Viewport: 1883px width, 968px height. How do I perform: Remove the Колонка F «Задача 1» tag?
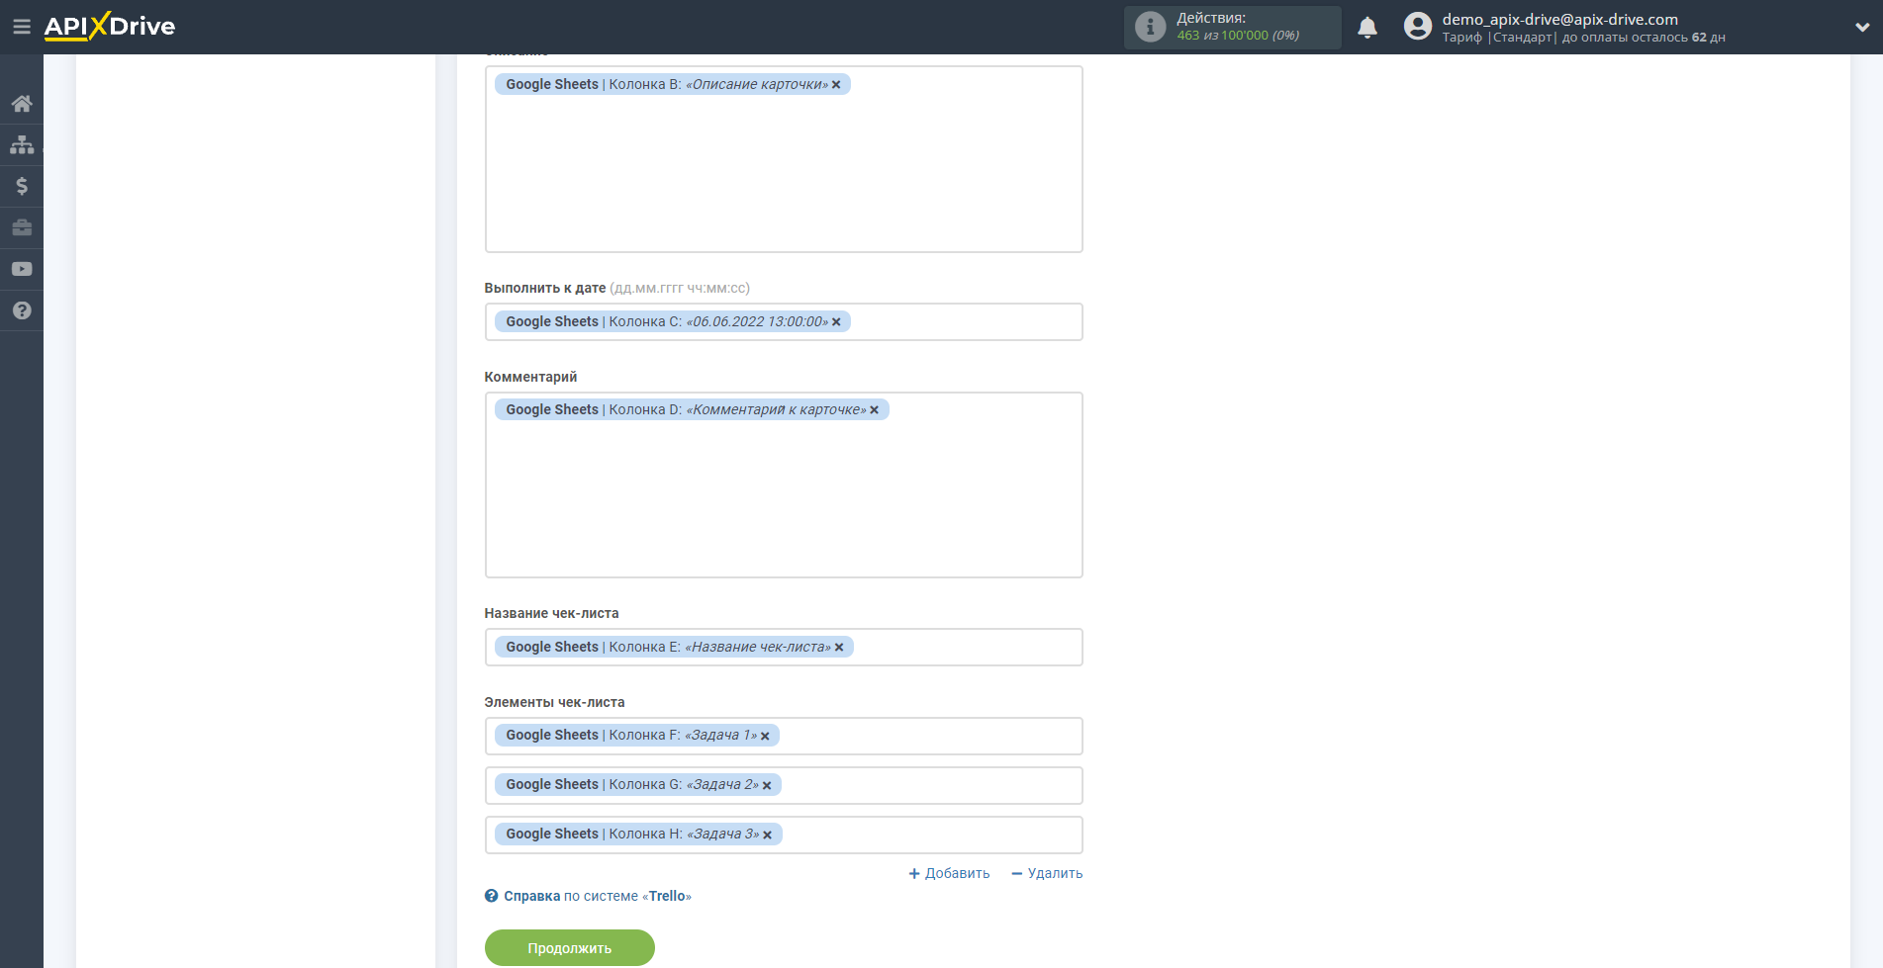(x=765, y=736)
